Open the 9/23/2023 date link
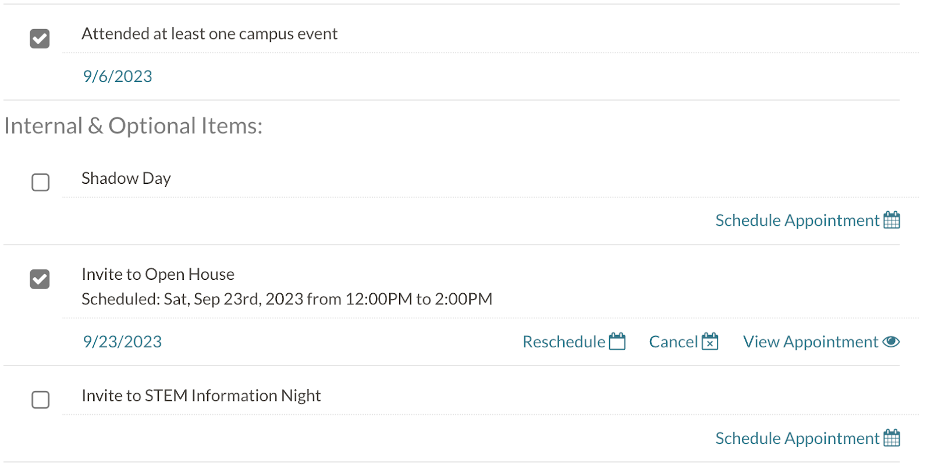This screenshot has height=466, width=931. [122, 342]
